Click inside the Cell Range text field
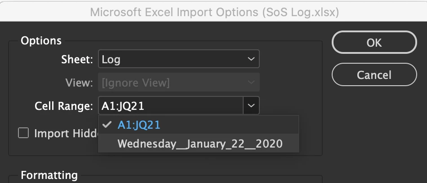 [170, 106]
